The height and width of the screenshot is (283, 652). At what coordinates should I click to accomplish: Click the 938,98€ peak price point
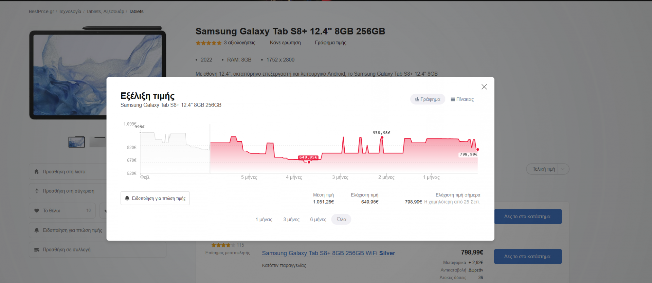coord(382,137)
